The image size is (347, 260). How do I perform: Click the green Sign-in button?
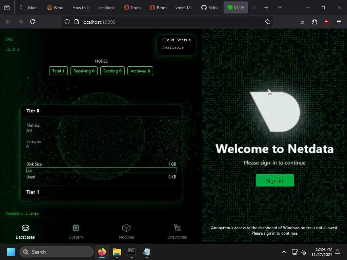[274, 180]
